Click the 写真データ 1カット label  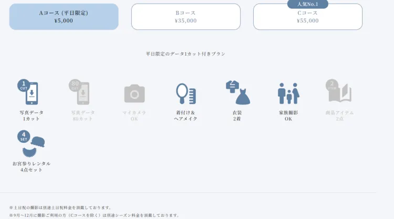click(x=32, y=116)
